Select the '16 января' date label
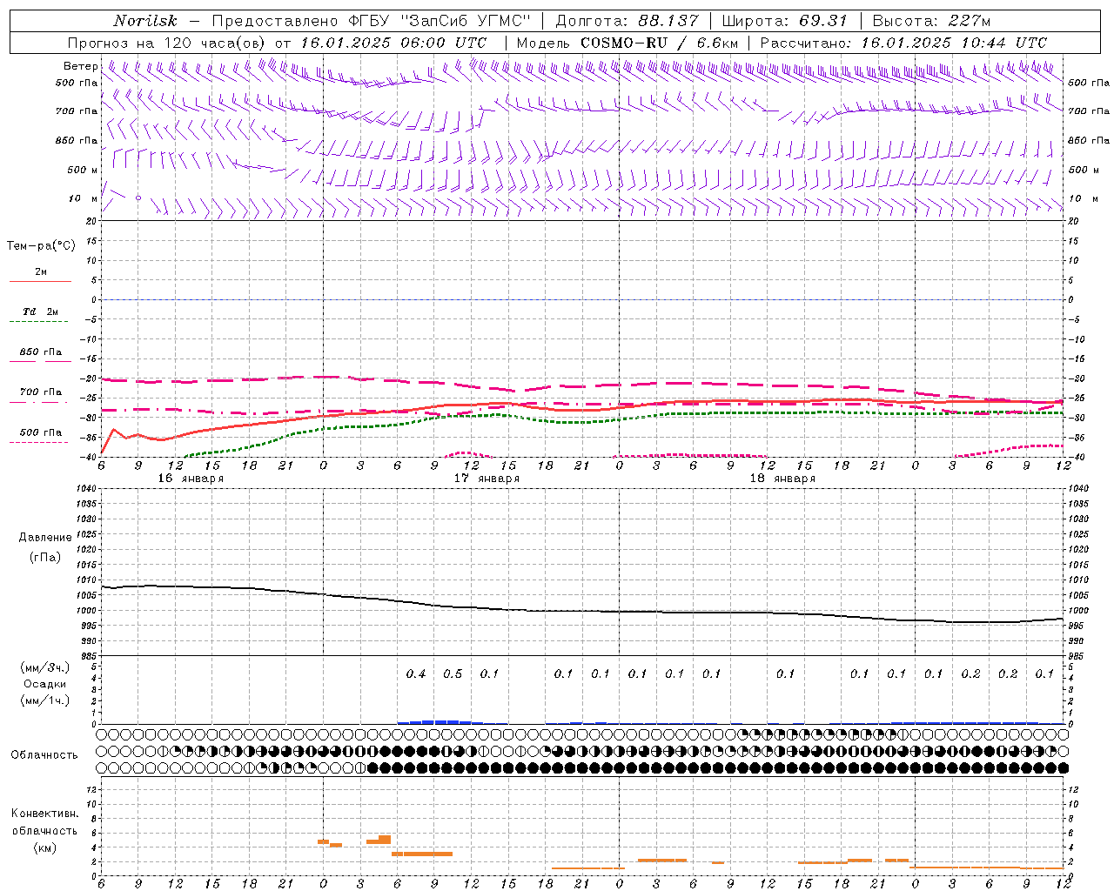Viewport: 1114px width, 891px height. tap(190, 479)
